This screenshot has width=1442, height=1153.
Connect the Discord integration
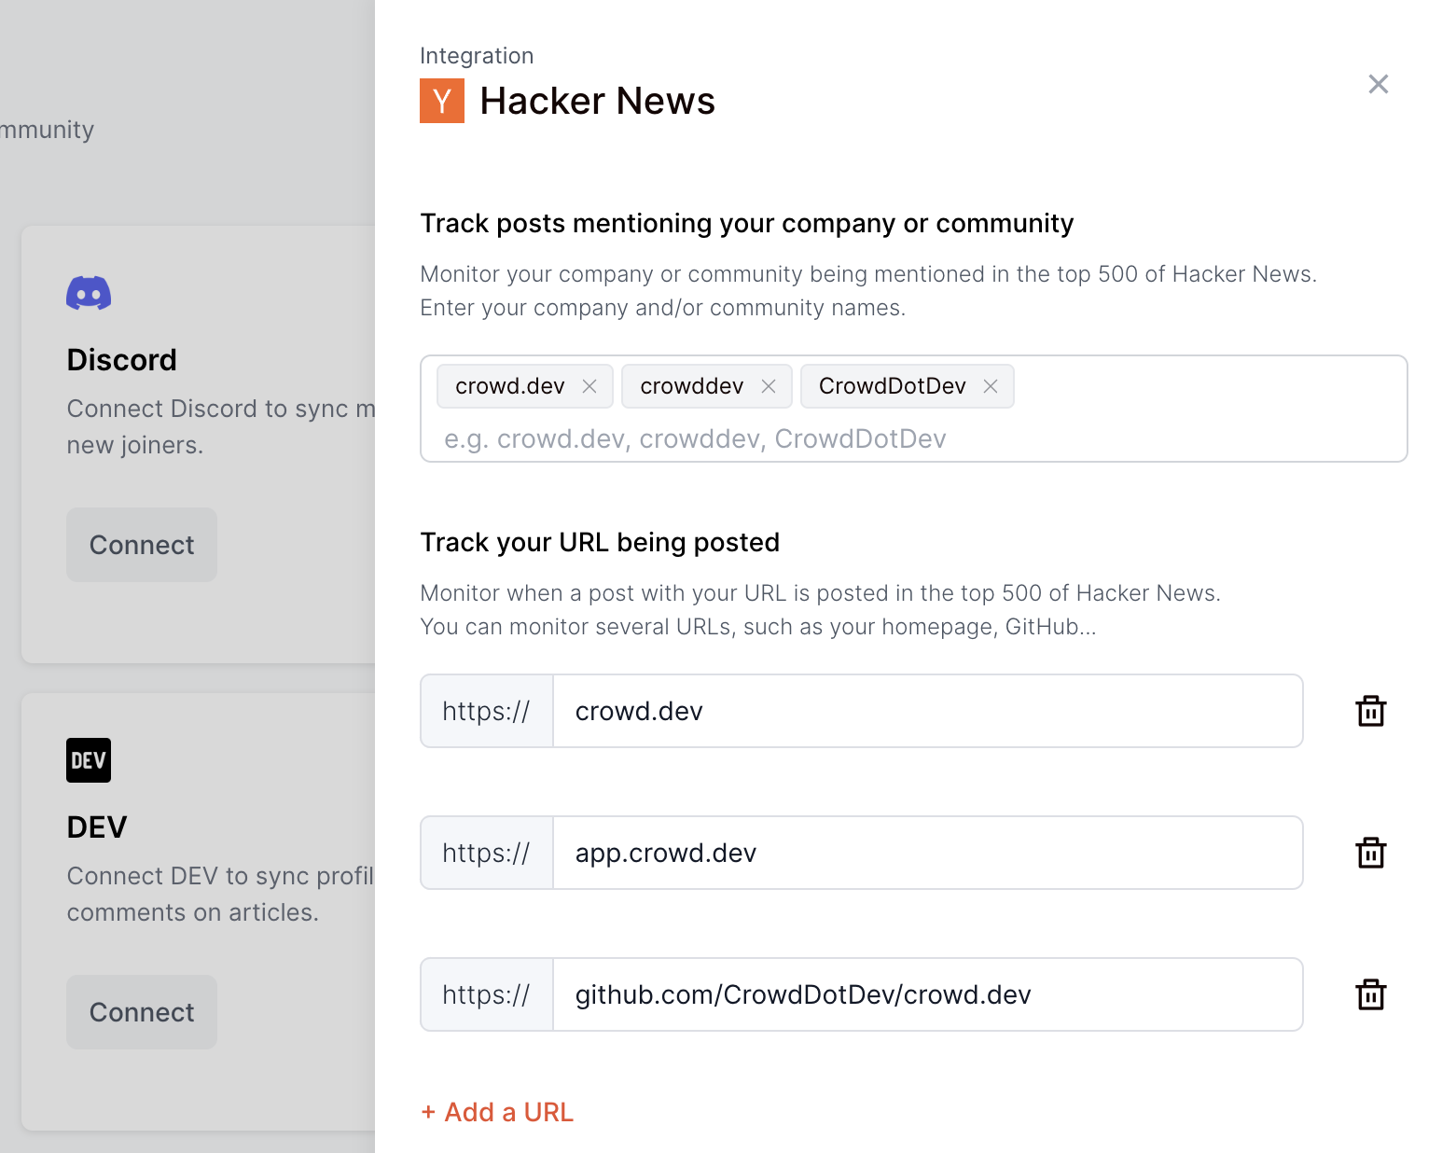[142, 545]
